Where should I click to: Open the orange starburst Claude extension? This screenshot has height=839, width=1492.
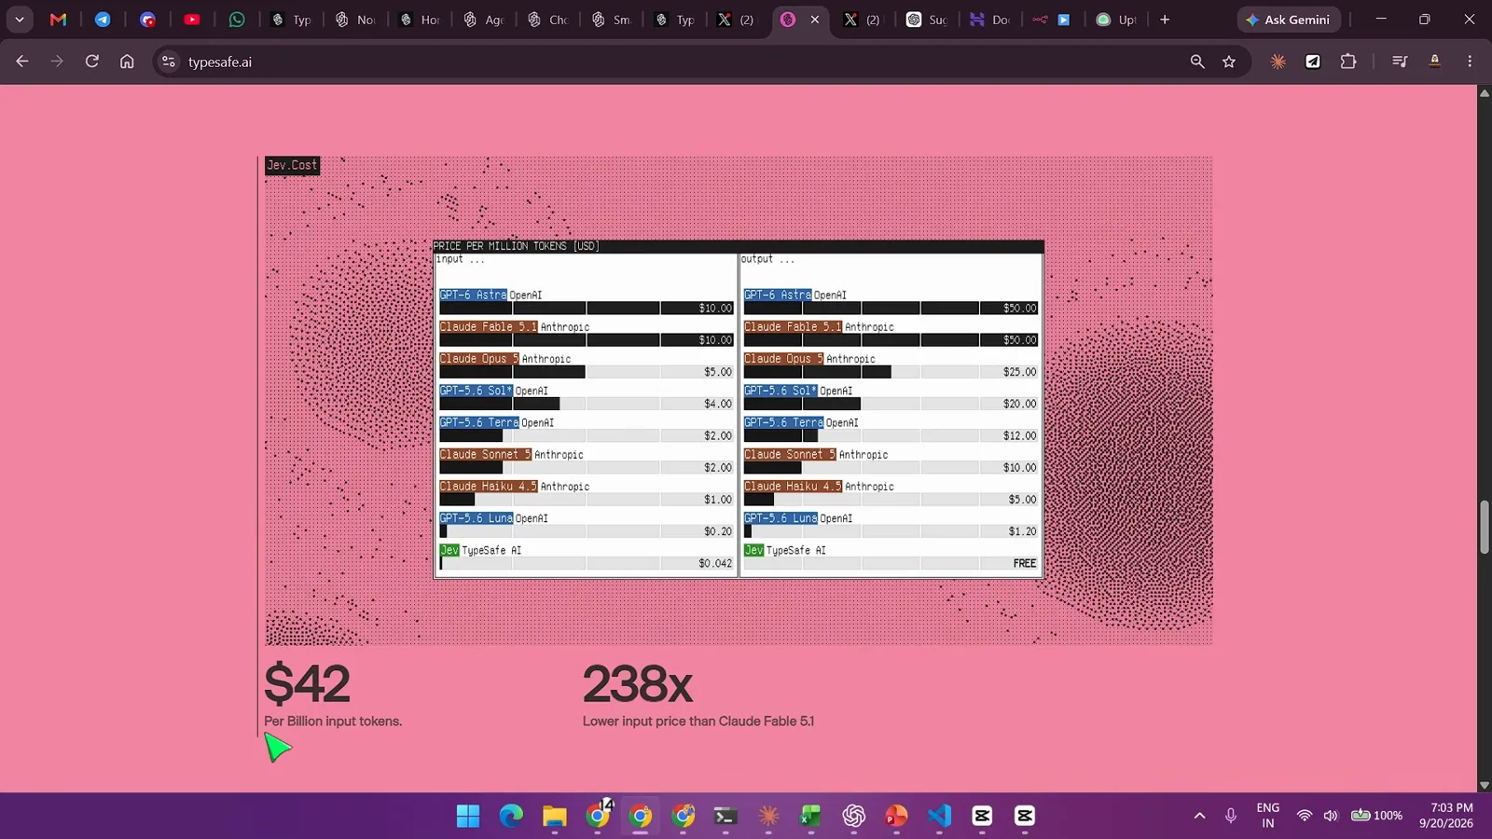point(1278,62)
